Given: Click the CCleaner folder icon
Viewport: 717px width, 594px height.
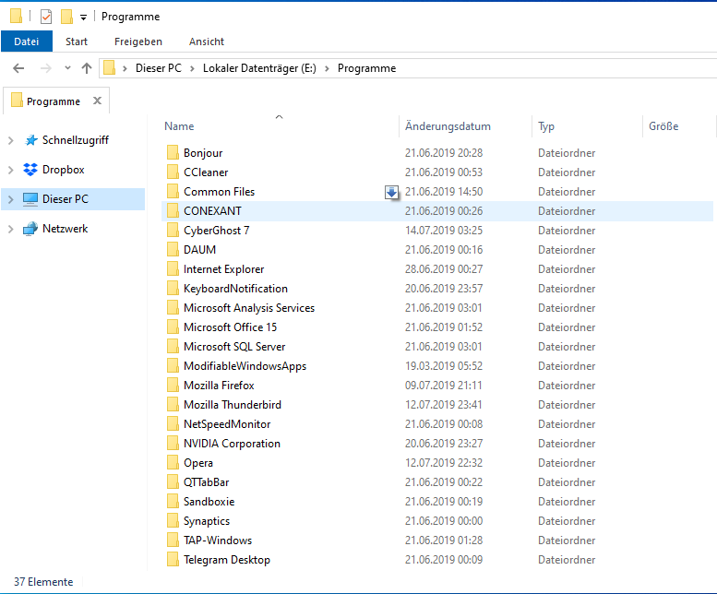Looking at the screenshot, I should pos(173,172).
